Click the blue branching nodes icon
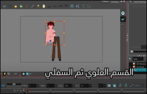This screenshot has width=147, height=94. coord(77,6)
